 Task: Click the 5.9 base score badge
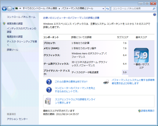[141, 55]
